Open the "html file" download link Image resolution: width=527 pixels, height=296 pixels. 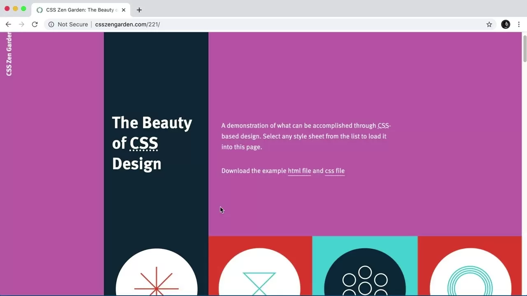pyautogui.click(x=299, y=171)
